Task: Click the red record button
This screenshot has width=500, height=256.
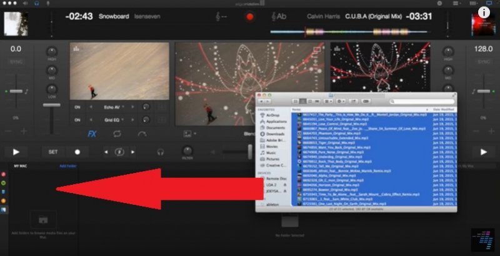Action: tap(251, 16)
